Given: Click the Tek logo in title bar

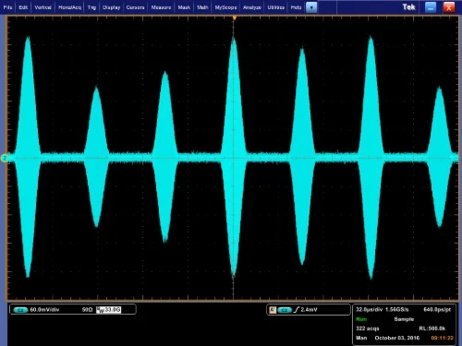Looking at the screenshot, I should pos(409,7).
